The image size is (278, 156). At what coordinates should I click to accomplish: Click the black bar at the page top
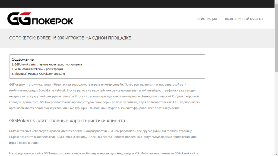136,4
